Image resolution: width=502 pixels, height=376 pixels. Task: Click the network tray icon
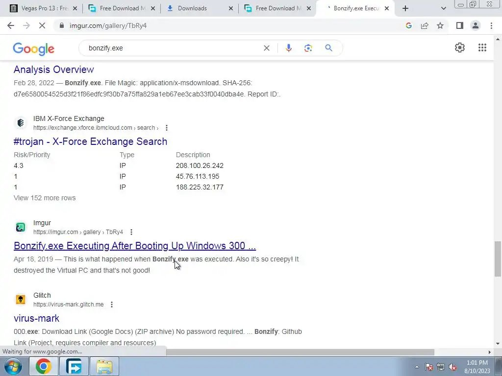441,367
